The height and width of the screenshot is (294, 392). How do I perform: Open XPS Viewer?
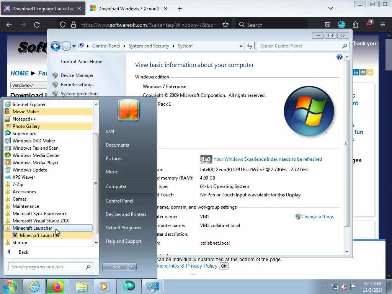click(x=49, y=177)
